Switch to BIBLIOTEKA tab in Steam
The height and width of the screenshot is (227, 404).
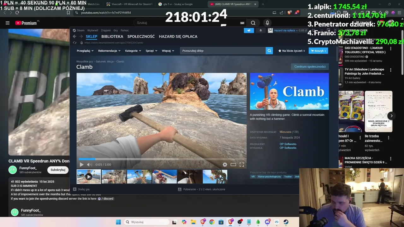point(112,37)
